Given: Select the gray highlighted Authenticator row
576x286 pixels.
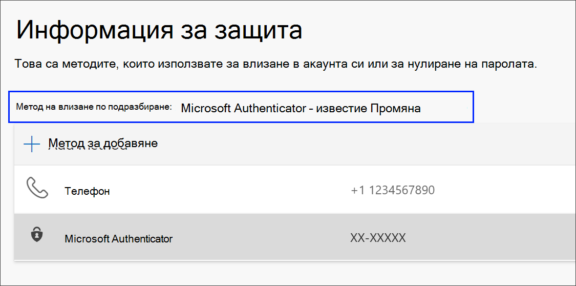Looking at the screenshot, I should pos(295,237).
